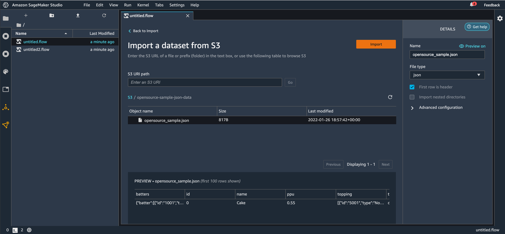Click the 0.55 value in preview

tap(291, 203)
